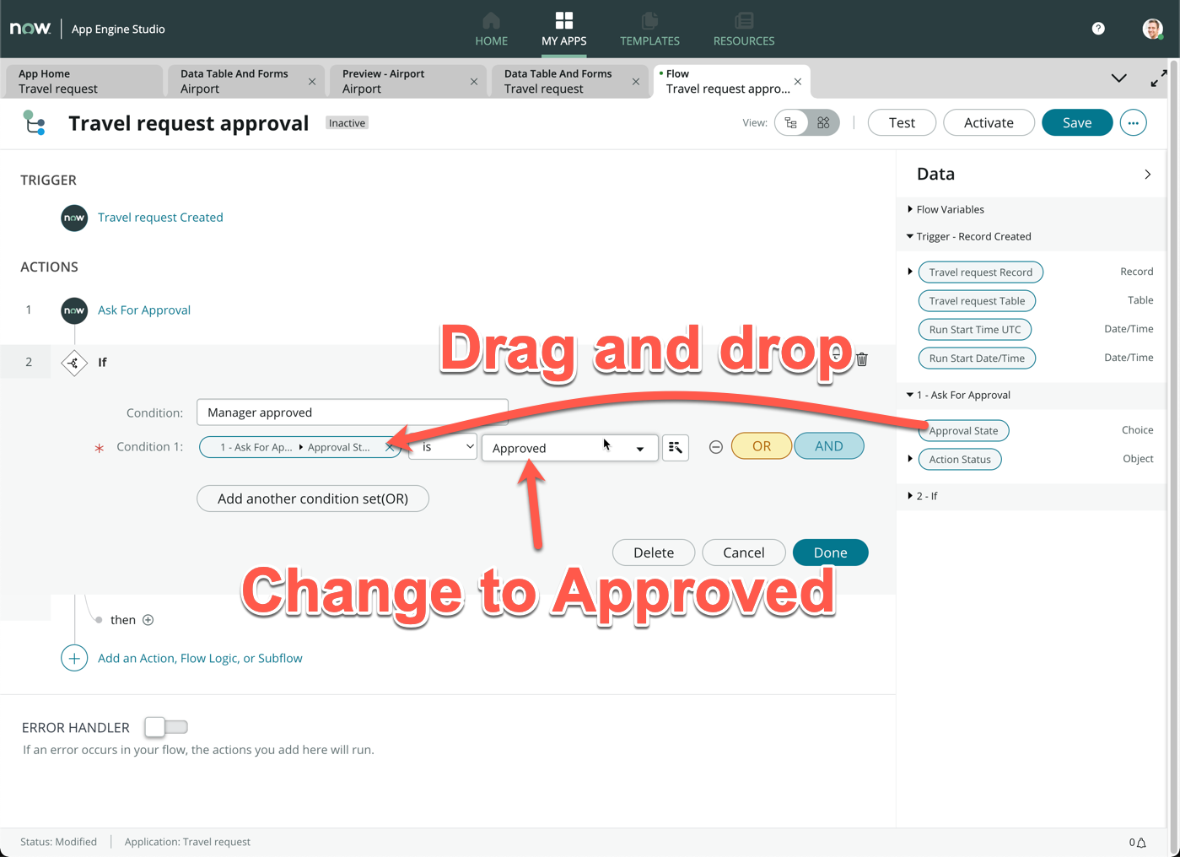1180x857 pixels.
Task: Close the Preview - Airport tab
Action: pyautogui.click(x=474, y=82)
